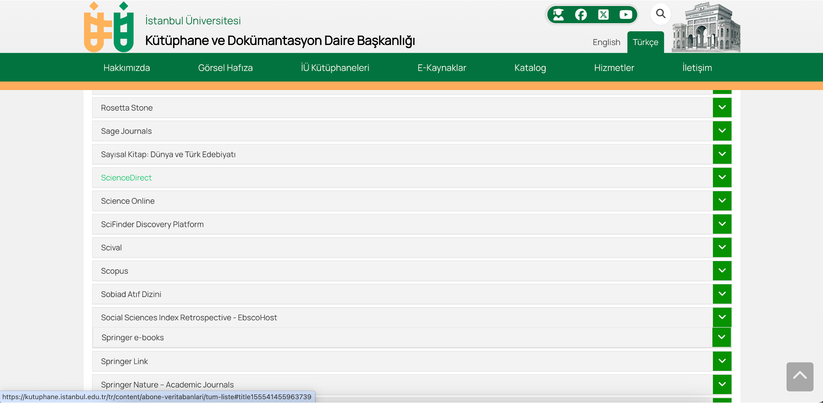
Task: Expand the Sage Journals chevron
Action: point(722,131)
